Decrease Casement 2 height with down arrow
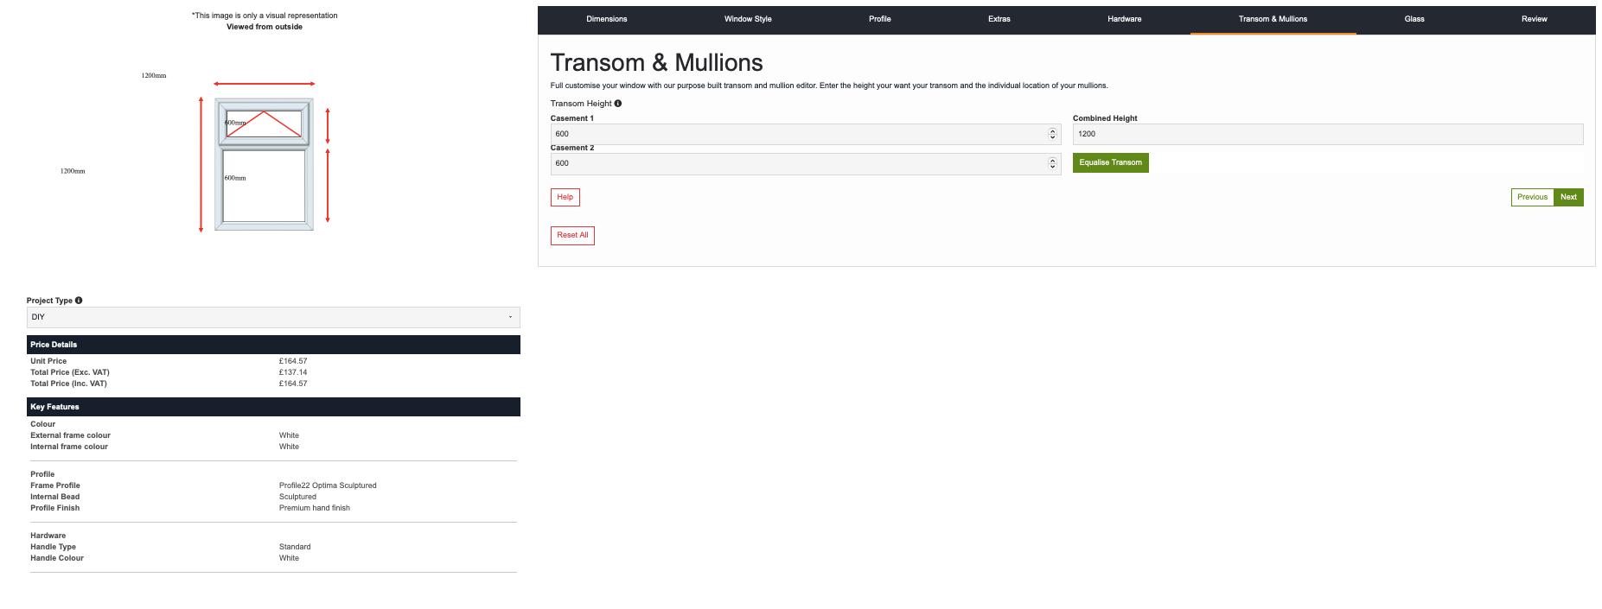Image resolution: width=1602 pixels, height=609 pixels. click(1052, 167)
